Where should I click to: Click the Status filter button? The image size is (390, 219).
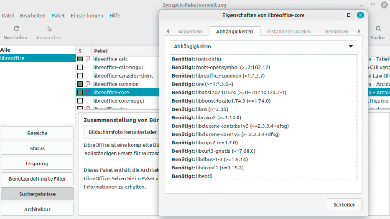coord(37,148)
